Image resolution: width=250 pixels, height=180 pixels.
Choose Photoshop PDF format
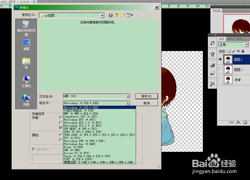[100, 141]
